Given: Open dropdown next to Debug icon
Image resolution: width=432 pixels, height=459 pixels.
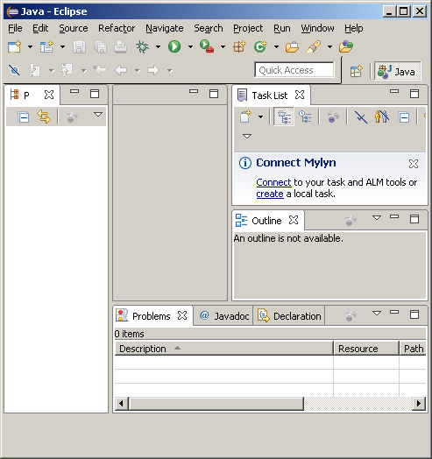Looking at the screenshot, I should click(158, 46).
